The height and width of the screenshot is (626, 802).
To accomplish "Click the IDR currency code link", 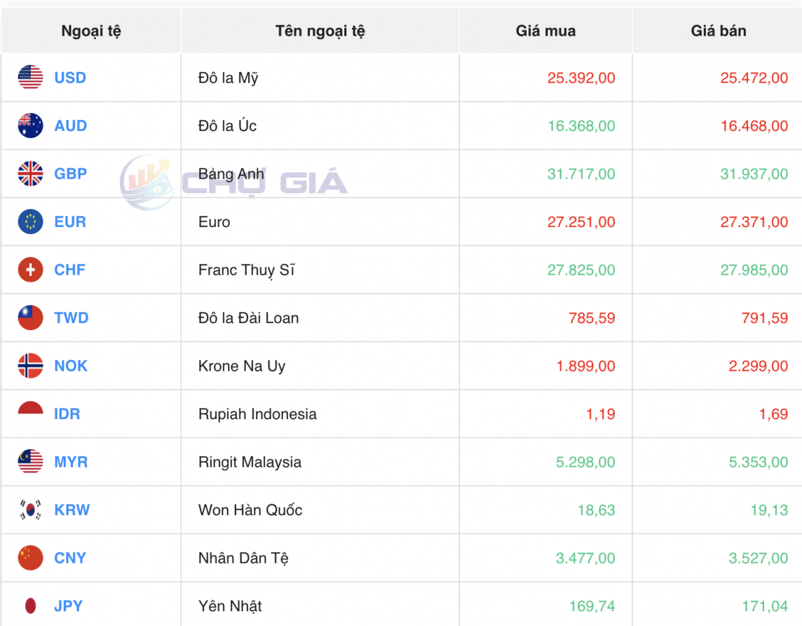I will point(67,414).
